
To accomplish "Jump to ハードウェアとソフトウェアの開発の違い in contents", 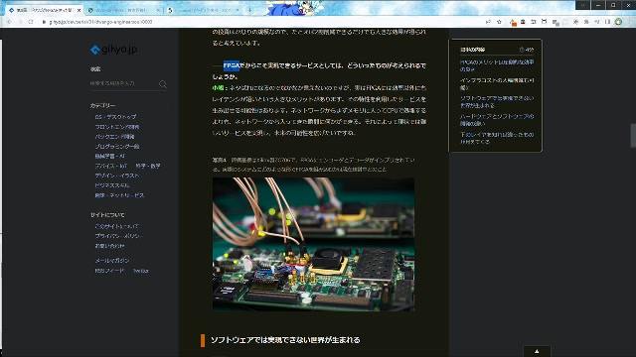I will pos(497,120).
